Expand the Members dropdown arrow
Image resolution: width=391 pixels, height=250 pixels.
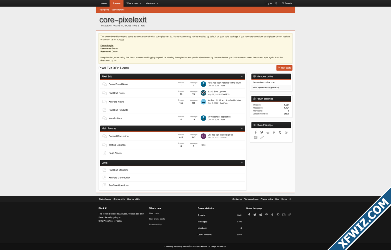(157, 3)
